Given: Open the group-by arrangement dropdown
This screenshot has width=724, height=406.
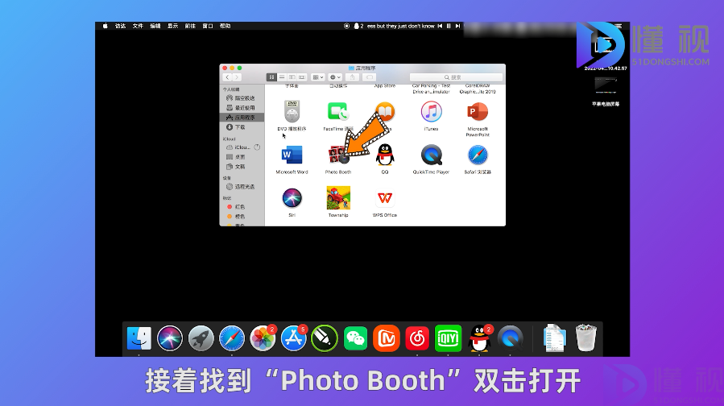Looking at the screenshot, I should (x=317, y=77).
